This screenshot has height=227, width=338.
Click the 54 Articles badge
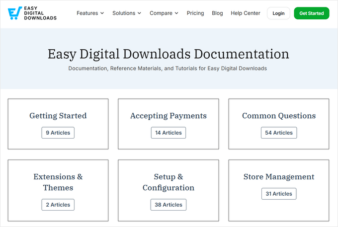[x=279, y=133]
